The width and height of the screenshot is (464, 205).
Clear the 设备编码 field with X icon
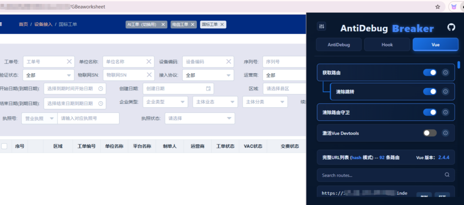[229, 61]
